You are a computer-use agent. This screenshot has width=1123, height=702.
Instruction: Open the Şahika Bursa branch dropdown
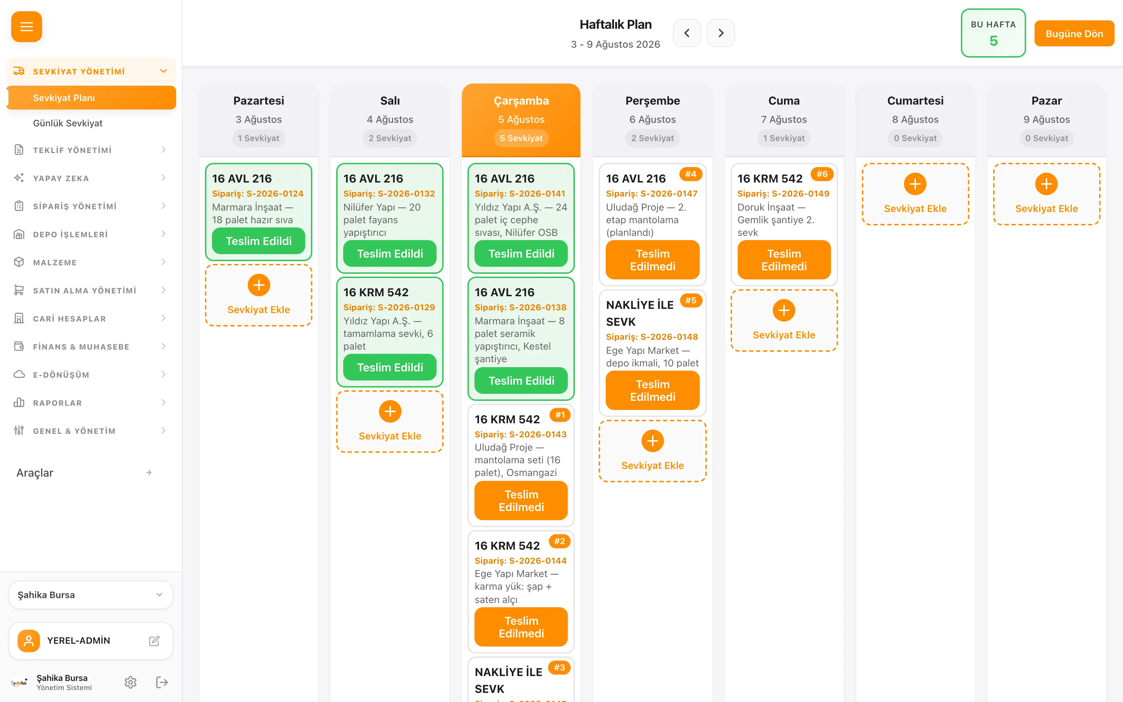91,595
